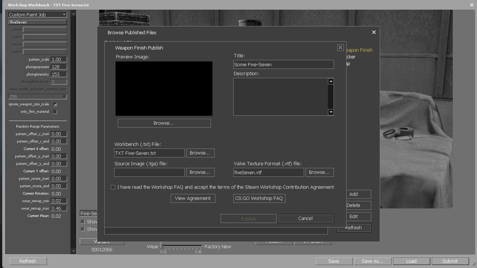
Task: Click the Factory New wear label
Action: [218, 246]
